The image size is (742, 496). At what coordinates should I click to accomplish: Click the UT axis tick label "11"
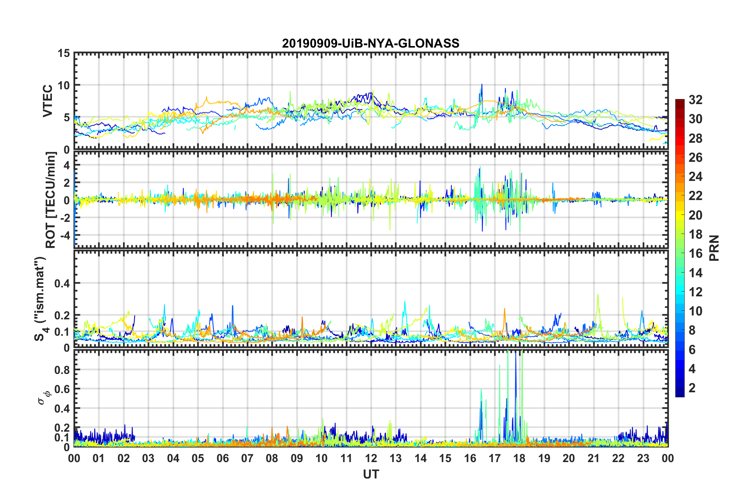346,458
